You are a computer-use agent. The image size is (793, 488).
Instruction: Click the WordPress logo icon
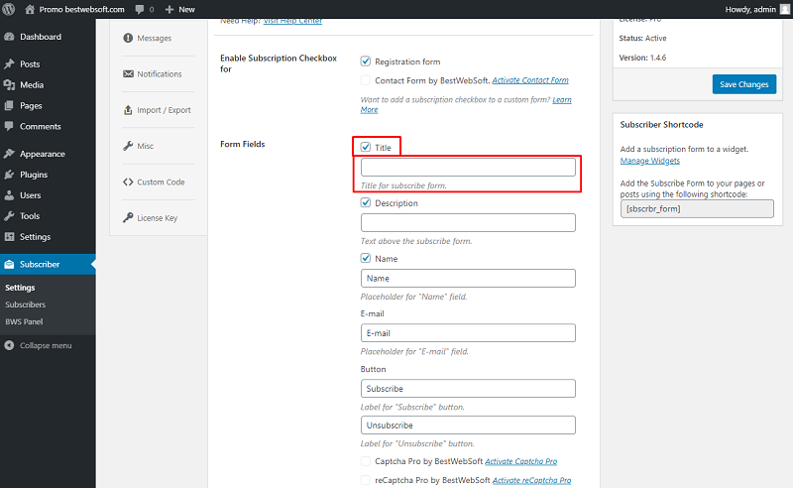[x=9, y=9]
